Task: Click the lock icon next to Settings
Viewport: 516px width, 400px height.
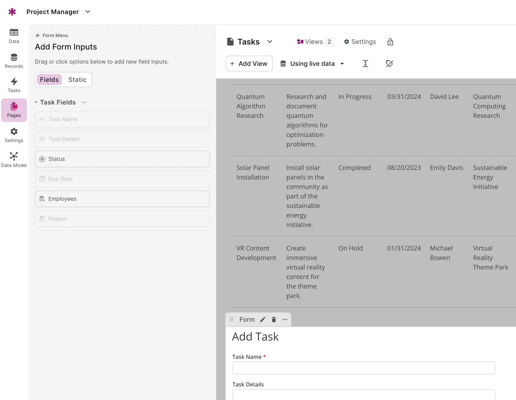Action: pos(390,42)
